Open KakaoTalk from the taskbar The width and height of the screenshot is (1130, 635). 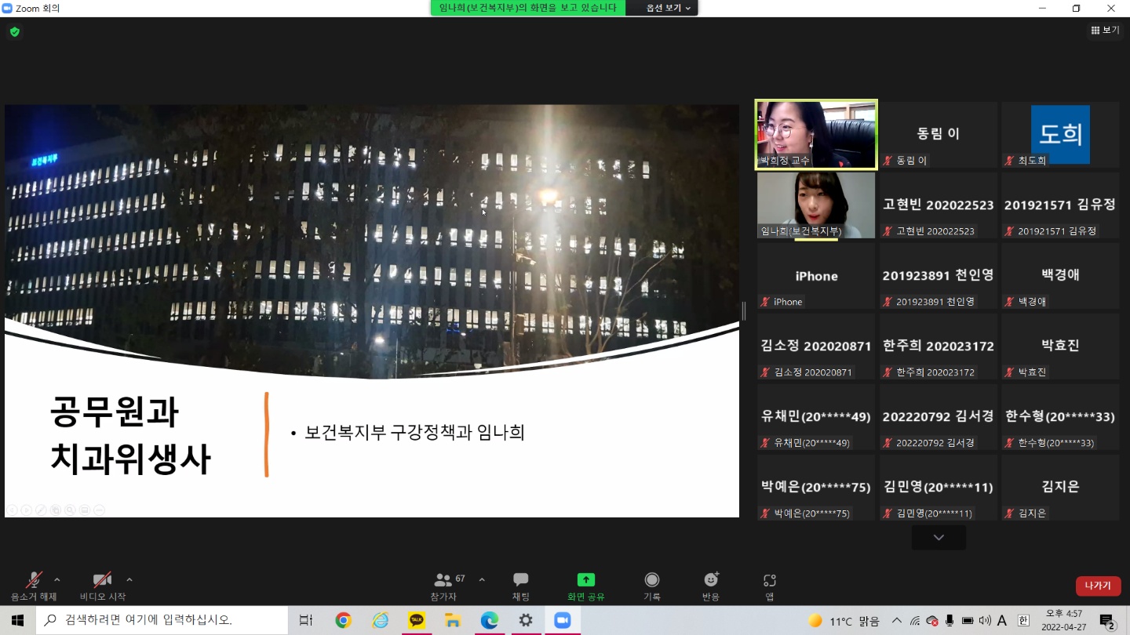(417, 621)
